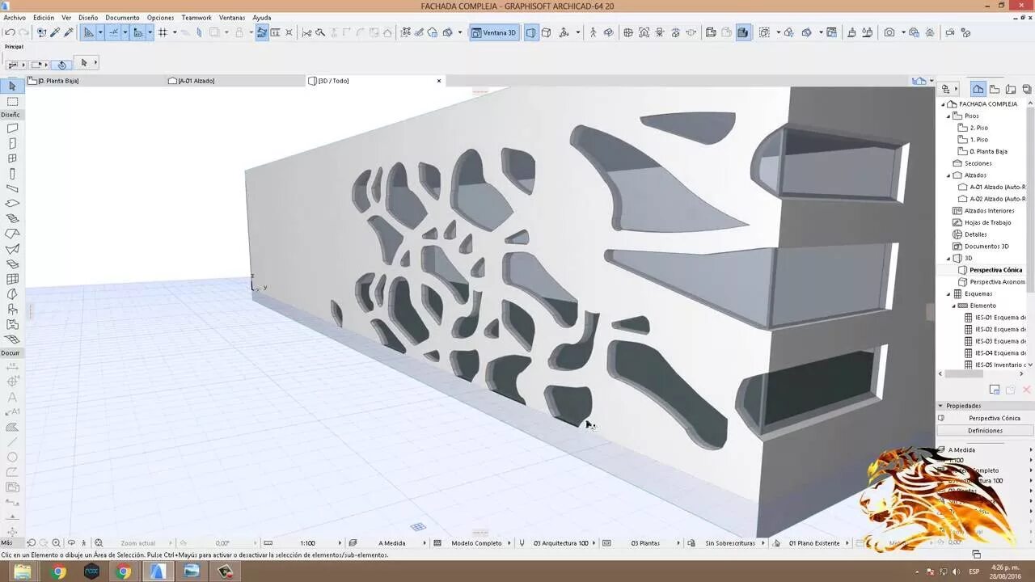Screen dimensions: 1035x582
Task: Click the Text tool icon in Document toolbox
Action: point(12,397)
